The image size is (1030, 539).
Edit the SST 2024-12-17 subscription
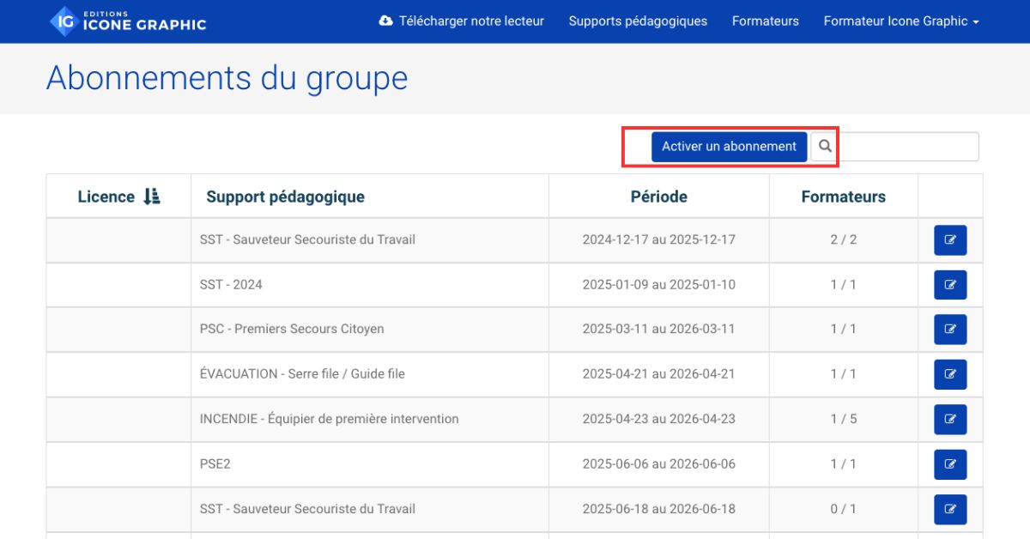click(x=949, y=240)
